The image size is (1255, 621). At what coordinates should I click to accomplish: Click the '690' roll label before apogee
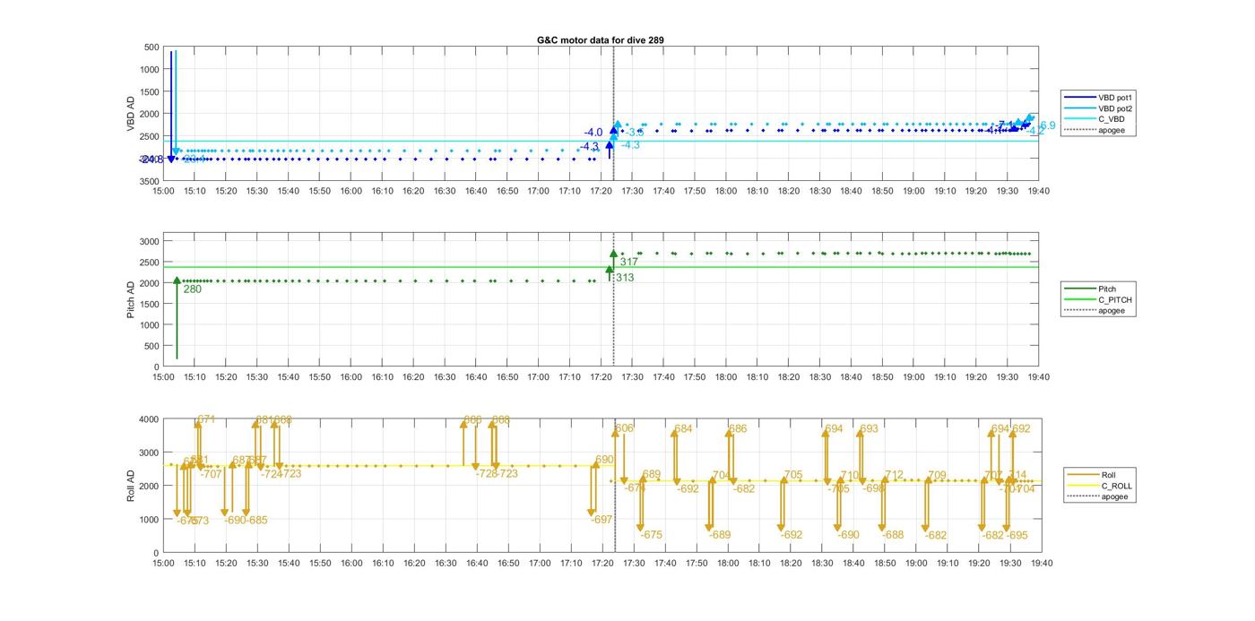(604, 460)
